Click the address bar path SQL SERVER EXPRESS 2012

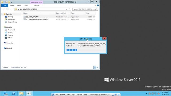28,9
